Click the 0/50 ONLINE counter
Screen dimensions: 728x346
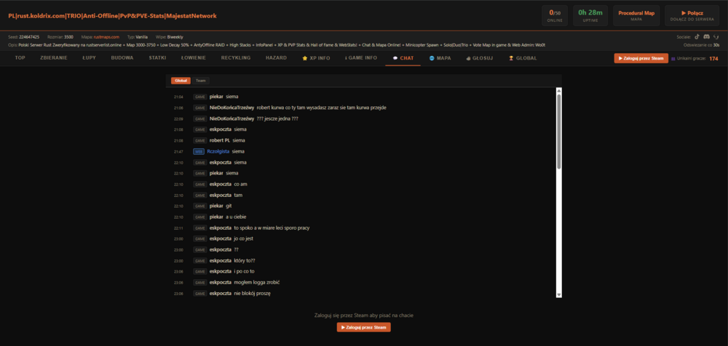[x=555, y=16]
